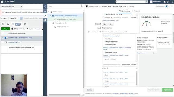Click info icon next to Пол

[101, 28]
